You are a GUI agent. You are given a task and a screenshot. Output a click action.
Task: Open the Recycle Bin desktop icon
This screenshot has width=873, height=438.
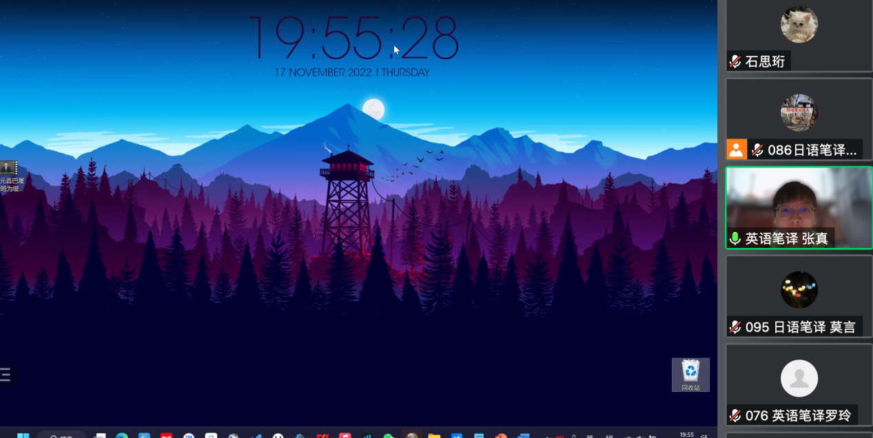tap(690, 375)
